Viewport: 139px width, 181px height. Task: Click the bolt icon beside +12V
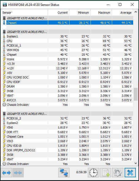click(4, 68)
